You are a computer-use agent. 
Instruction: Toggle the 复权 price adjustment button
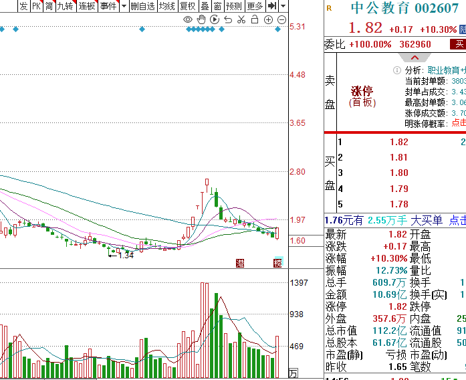click(x=188, y=6)
